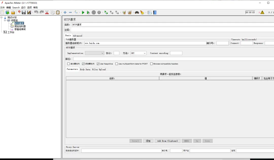Undo the last action in toolbar
The height and width of the screenshot is (160, 274).
click(36, 12)
